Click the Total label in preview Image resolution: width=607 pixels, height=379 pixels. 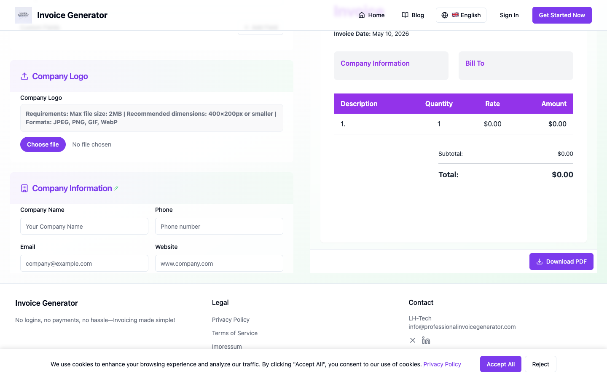coord(449,175)
